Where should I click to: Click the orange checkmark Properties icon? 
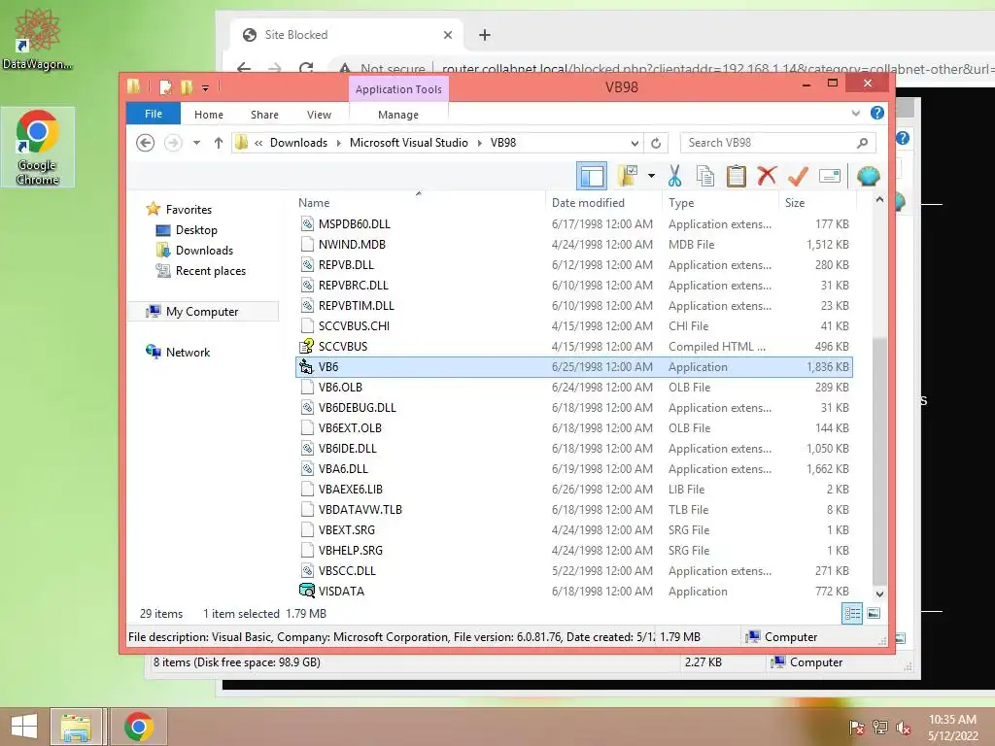pyautogui.click(x=798, y=176)
